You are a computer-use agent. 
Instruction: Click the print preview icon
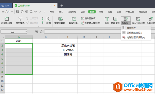click(31, 11)
